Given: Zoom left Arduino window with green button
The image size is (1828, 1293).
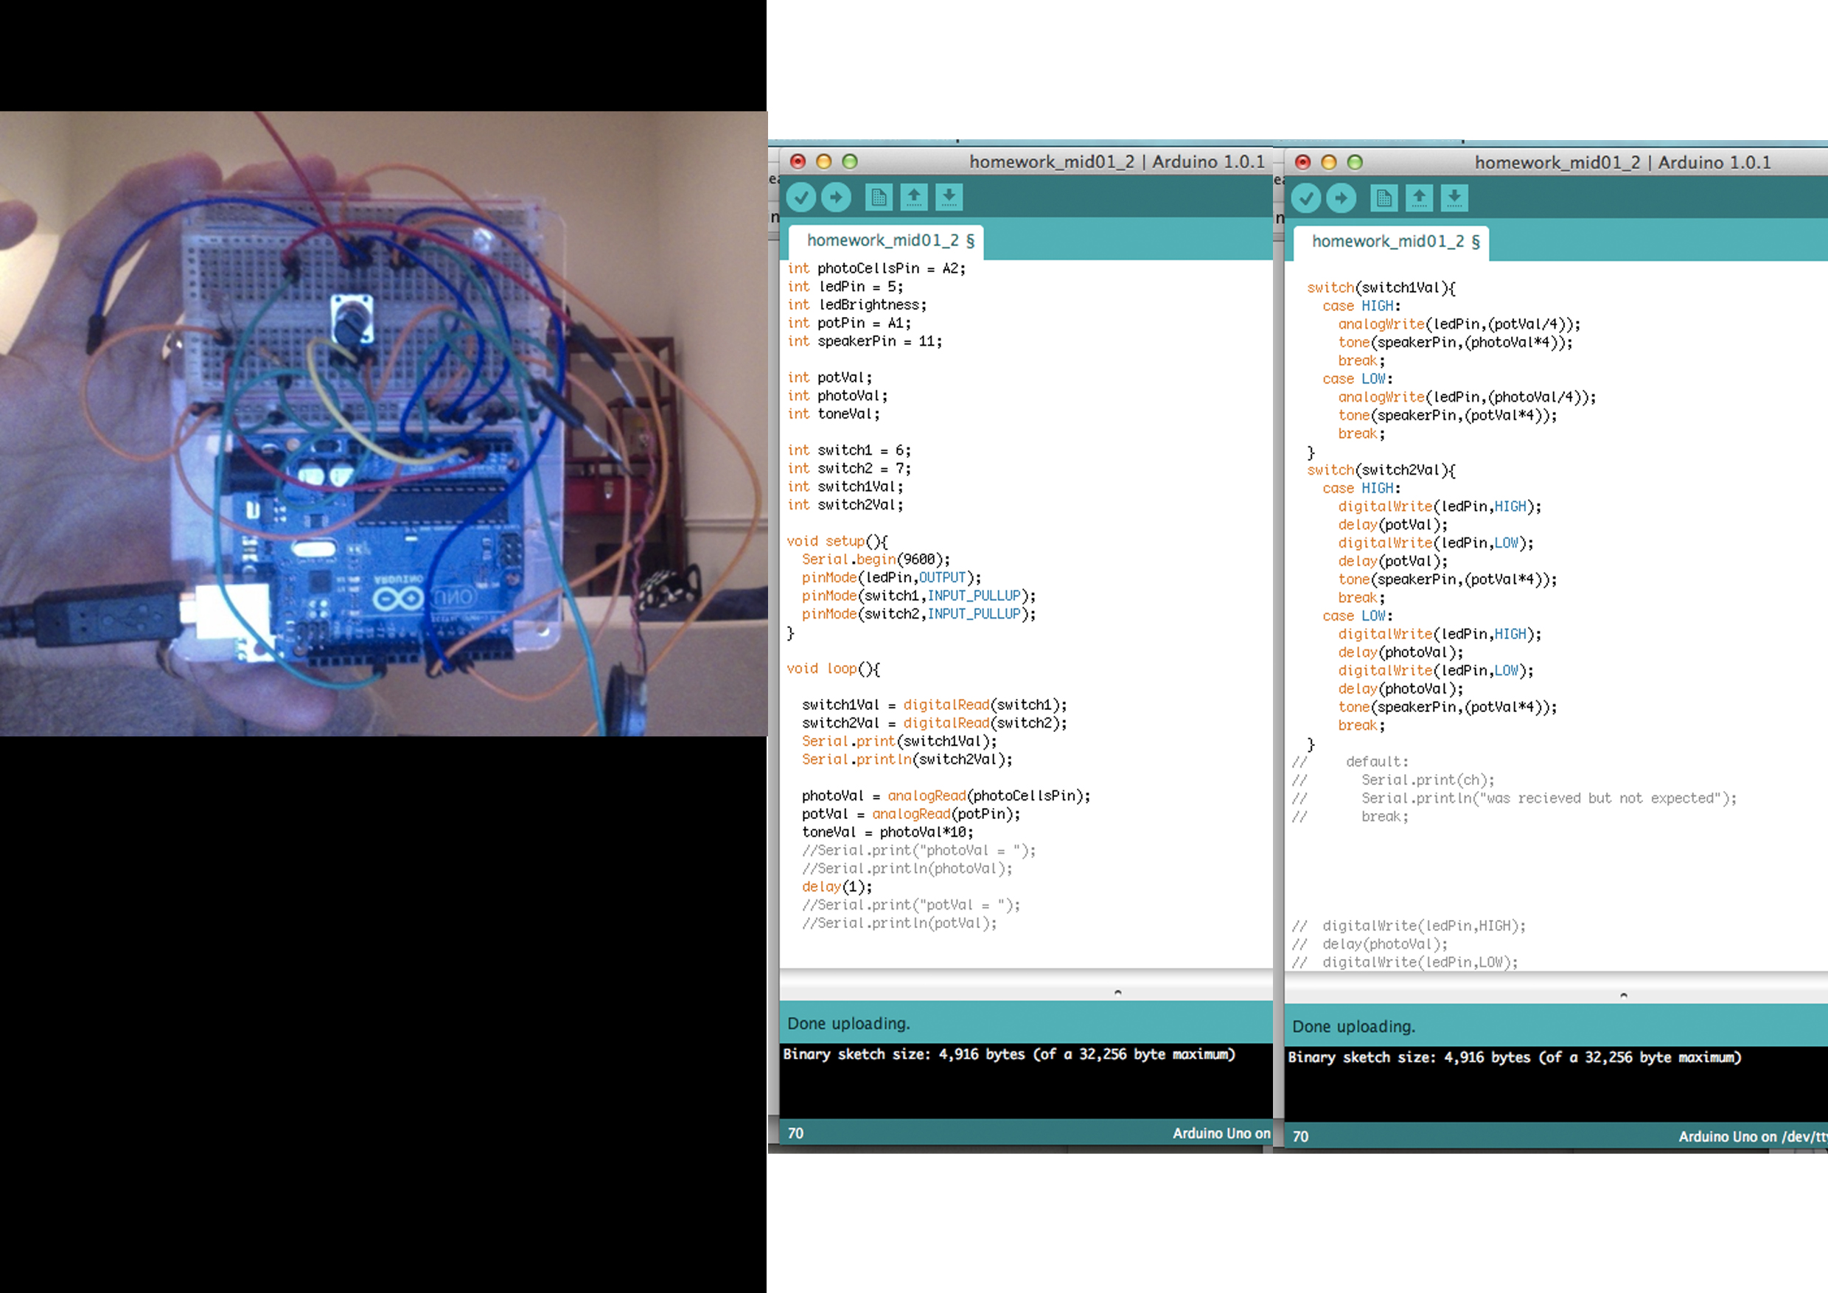Looking at the screenshot, I should [x=850, y=161].
